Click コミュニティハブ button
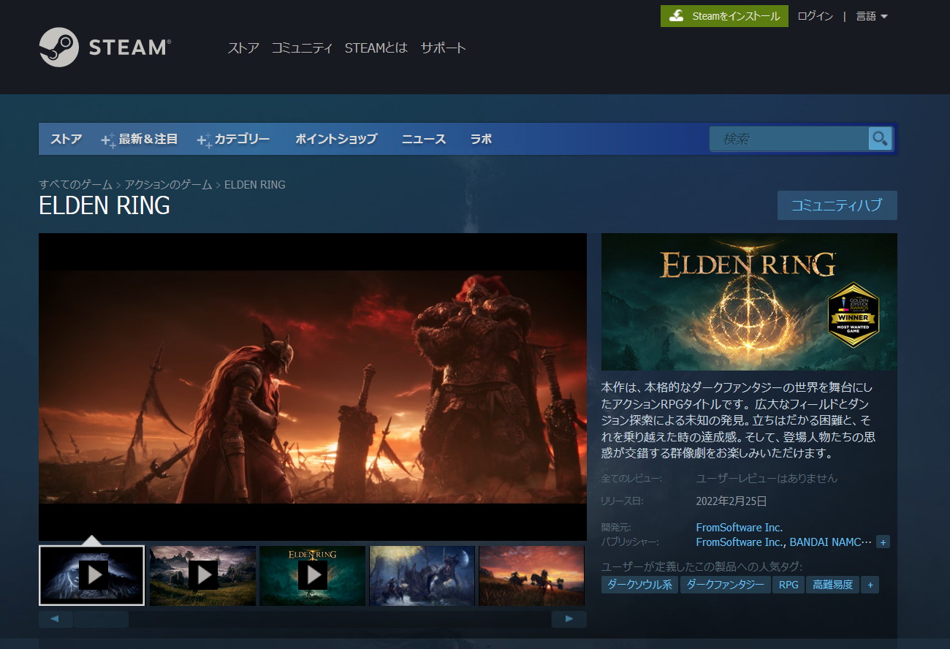Image resolution: width=950 pixels, height=649 pixels. click(x=837, y=205)
